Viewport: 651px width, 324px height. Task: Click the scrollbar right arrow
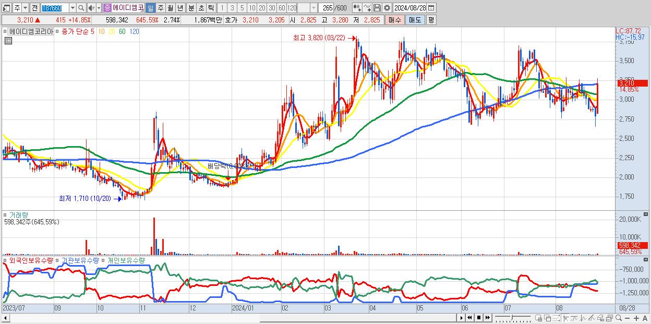click(462, 318)
